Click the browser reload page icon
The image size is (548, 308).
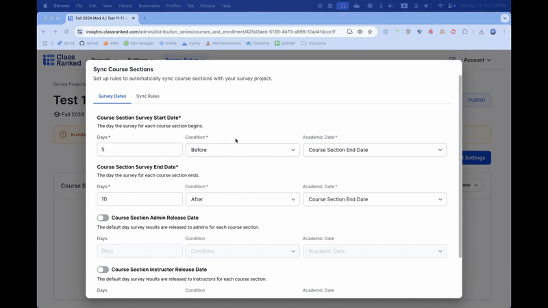[x=66, y=31]
